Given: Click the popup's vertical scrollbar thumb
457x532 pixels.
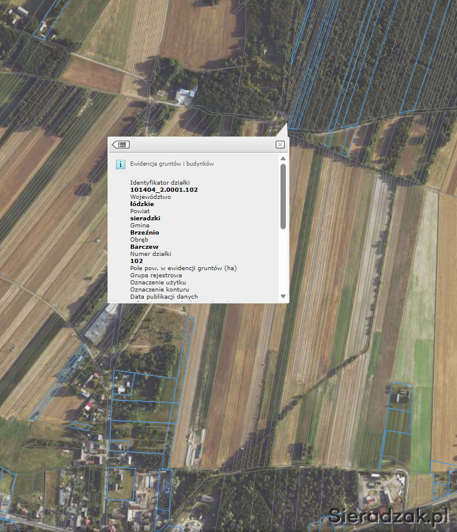Looking at the screenshot, I should 283,196.
